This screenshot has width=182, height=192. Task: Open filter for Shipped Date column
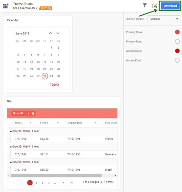[95, 123]
